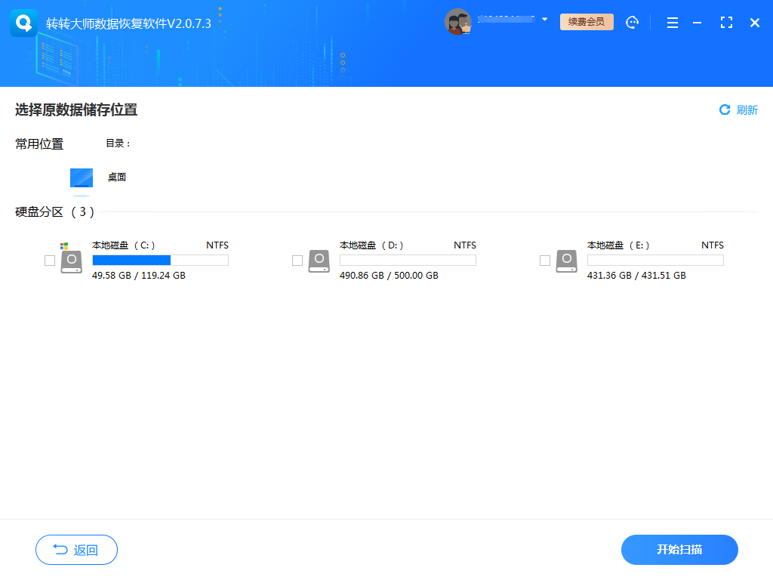Click the E: drive disk icon
This screenshot has height=580, width=773.
point(566,261)
